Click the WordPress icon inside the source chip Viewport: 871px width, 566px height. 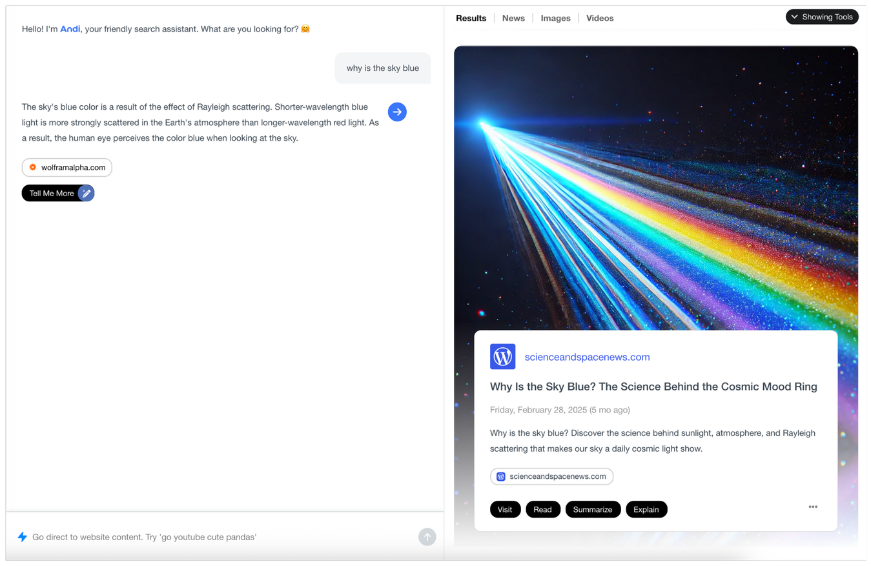point(500,476)
